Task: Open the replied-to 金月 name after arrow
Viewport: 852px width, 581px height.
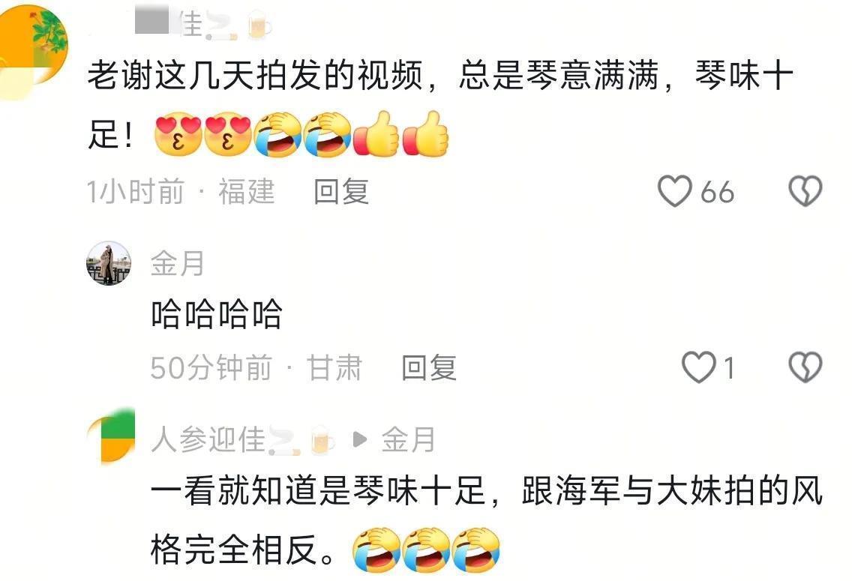Action: (408, 439)
